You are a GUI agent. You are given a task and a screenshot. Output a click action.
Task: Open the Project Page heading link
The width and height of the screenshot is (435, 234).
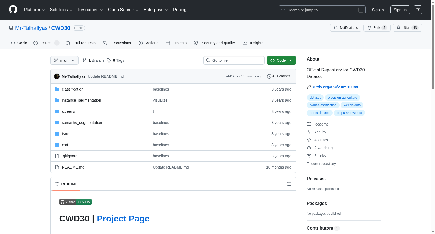(123, 219)
